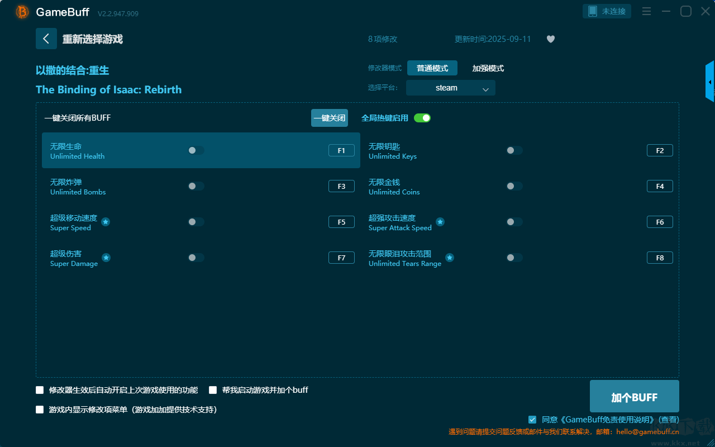This screenshot has height=447, width=715.
Task: Switch to 加强模式 enhanced mode tab
Action: coord(488,68)
